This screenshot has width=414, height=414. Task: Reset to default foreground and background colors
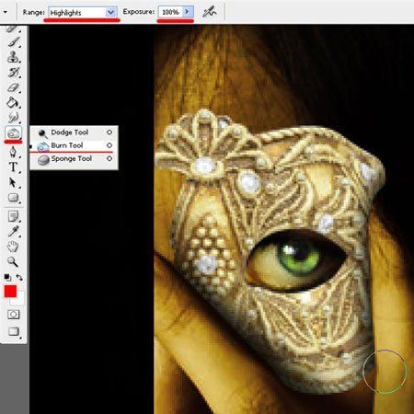click(x=7, y=278)
